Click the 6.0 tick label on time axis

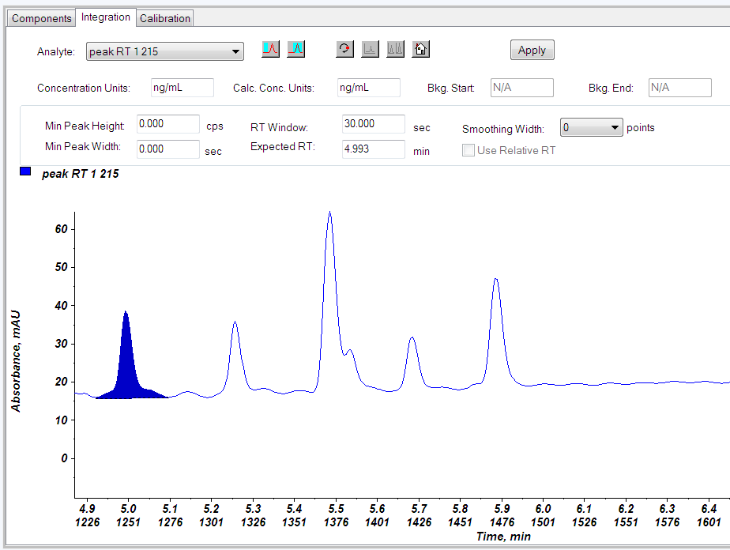click(x=543, y=509)
